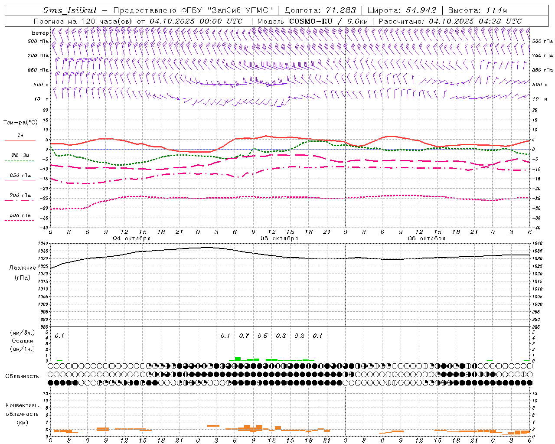Click the 850 гПа temperature legend entry

(20, 176)
